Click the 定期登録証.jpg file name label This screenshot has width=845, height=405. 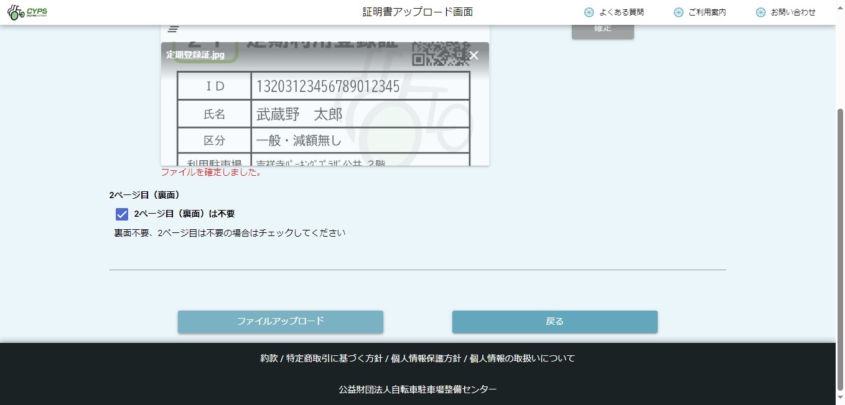click(x=195, y=55)
